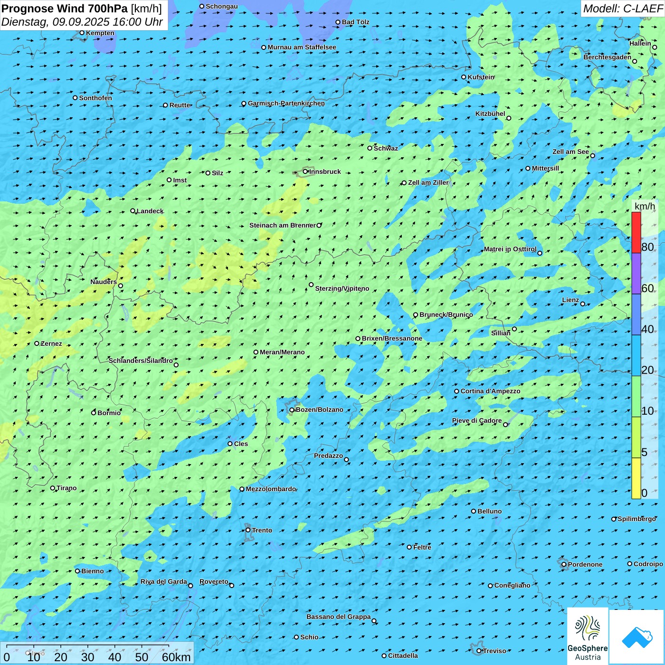
Task: Click the 'Zernez' label
Action: 51,343
